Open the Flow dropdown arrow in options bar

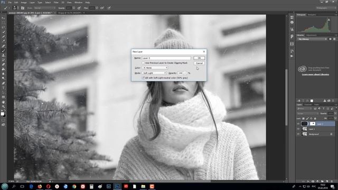(x=97, y=8)
